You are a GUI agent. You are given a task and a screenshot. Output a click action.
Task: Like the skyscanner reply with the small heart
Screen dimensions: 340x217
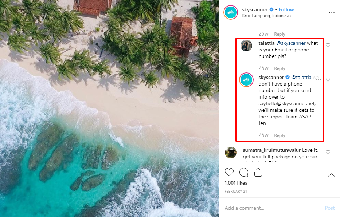point(328,79)
